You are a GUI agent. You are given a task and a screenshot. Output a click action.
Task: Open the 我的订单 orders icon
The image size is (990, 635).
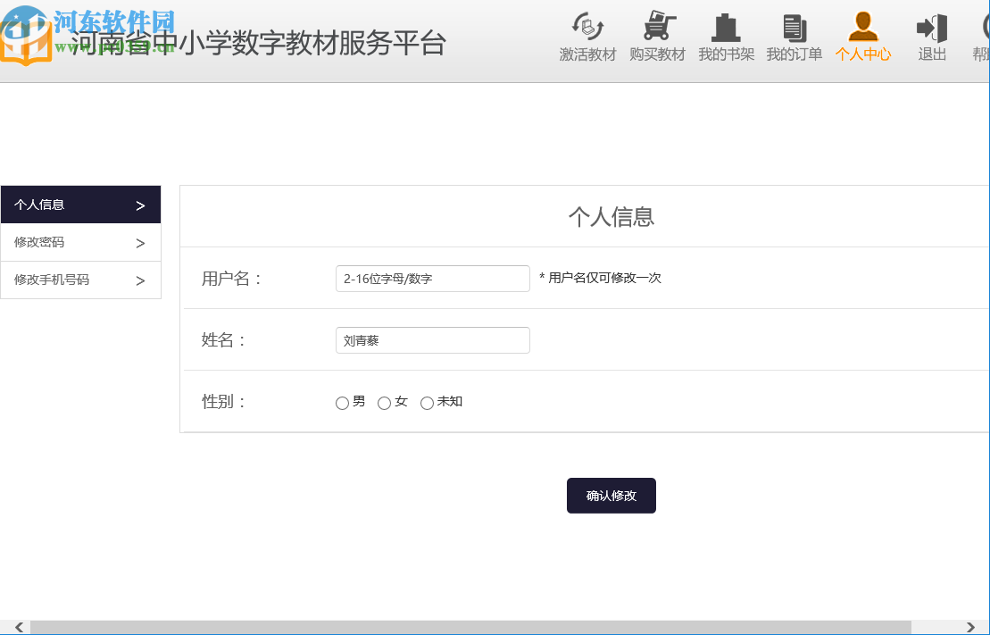793,27
